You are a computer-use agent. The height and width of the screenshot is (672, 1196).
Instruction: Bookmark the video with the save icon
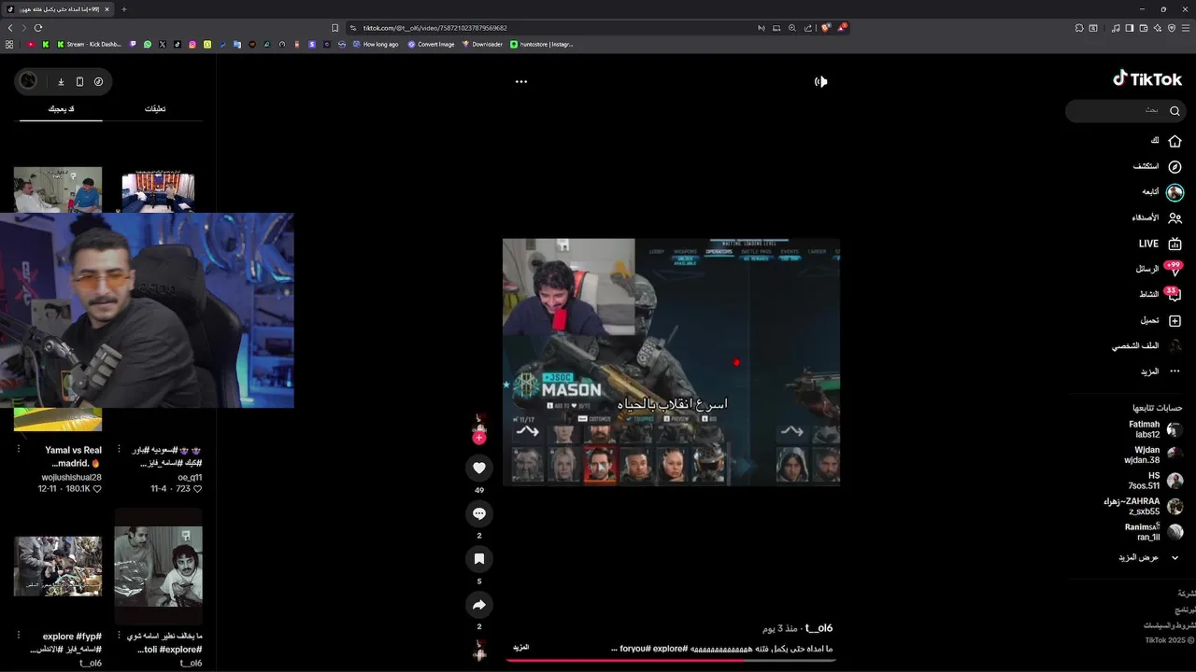[479, 558]
